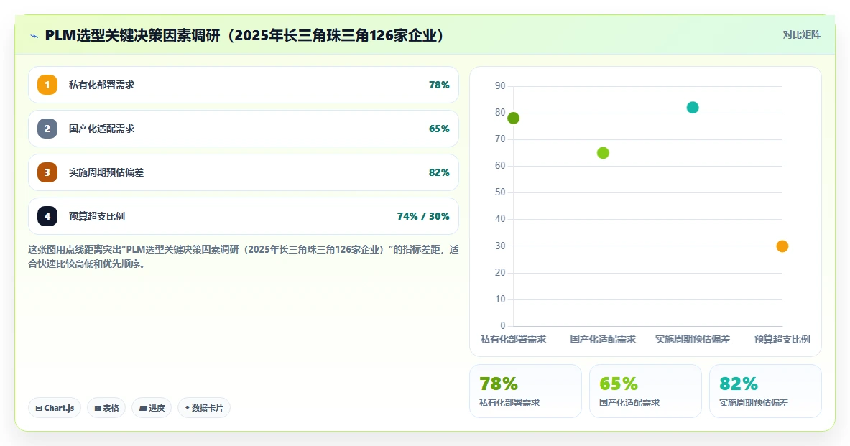The image size is (850, 446).
Task: Click the teal 实施周期预估偏差 chart point
Action: click(x=693, y=107)
